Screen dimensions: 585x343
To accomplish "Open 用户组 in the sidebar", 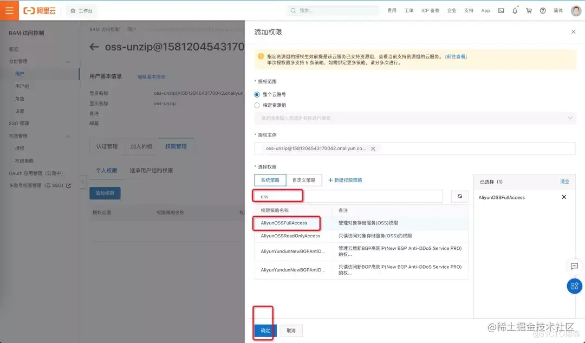I will tap(22, 86).
